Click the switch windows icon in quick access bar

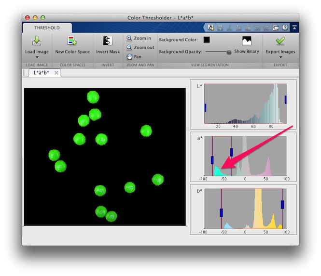tap(276, 27)
